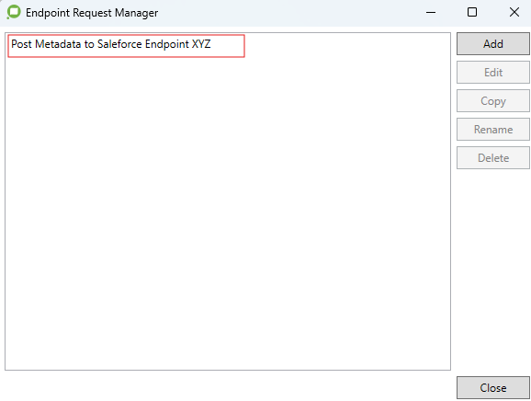
Task: Click the Close button at bottom right
Action: coord(493,387)
